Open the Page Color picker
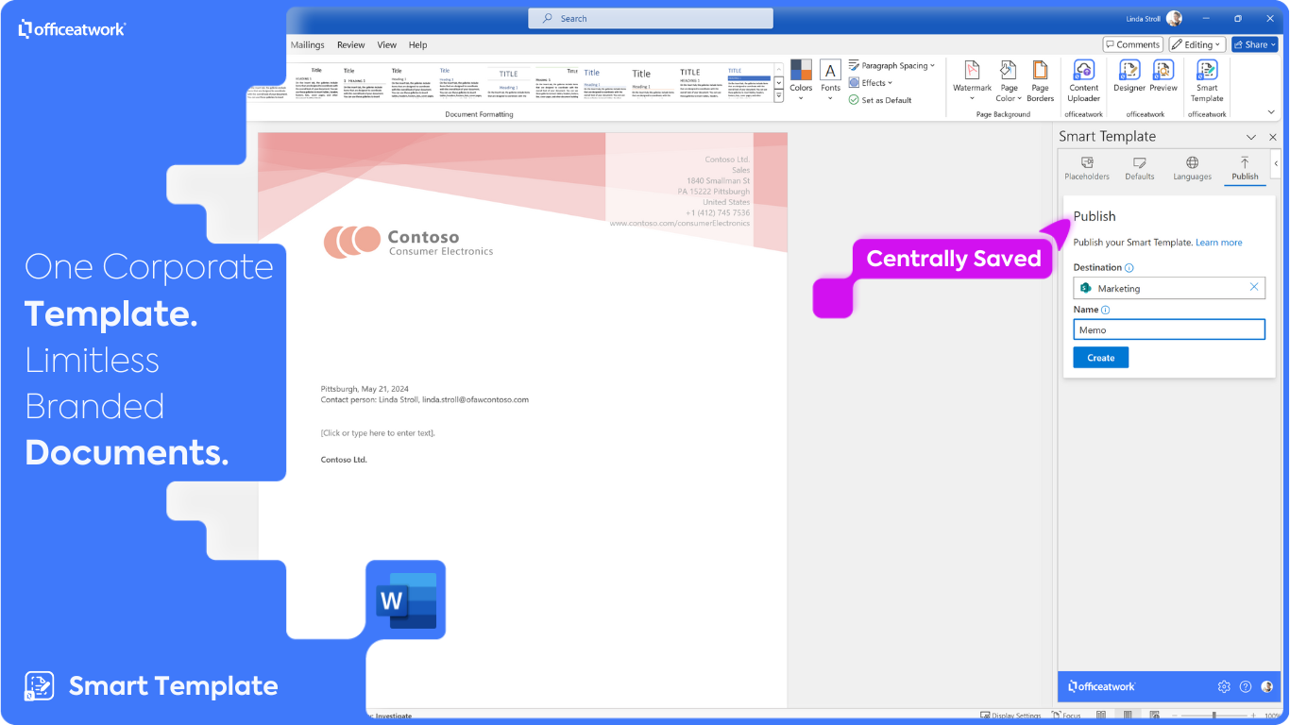This screenshot has width=1290, height=725. point(1009,81)
